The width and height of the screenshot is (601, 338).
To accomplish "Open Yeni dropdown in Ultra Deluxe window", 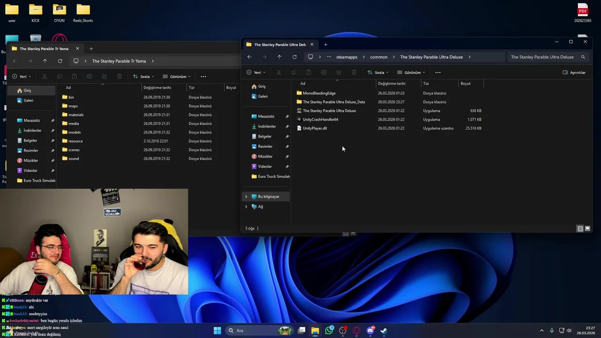I will point(256,72).
